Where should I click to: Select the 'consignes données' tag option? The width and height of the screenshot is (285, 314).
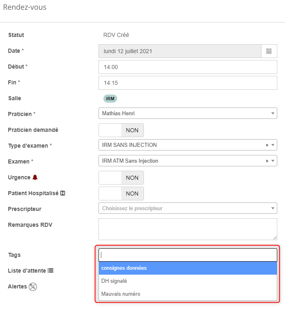coord(188,268)
